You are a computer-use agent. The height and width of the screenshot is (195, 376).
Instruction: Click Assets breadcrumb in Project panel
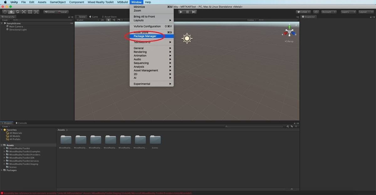pos(61,130)
